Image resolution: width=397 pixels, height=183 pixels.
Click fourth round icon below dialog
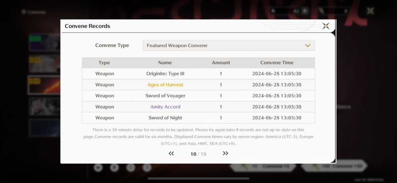147,167
